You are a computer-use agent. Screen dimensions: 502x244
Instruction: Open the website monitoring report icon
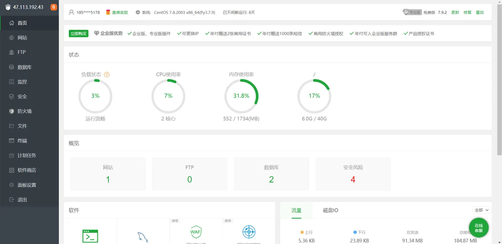tap(249, 232)
